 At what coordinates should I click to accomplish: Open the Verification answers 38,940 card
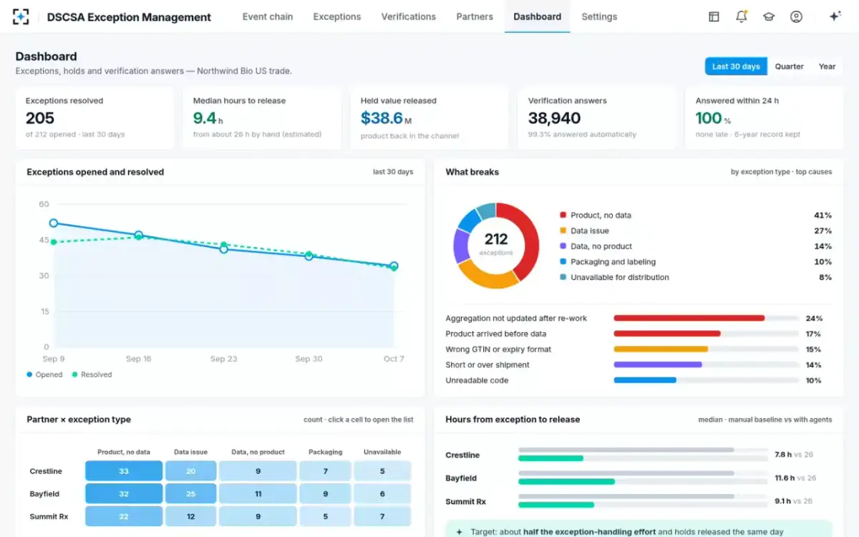(597, 118)
